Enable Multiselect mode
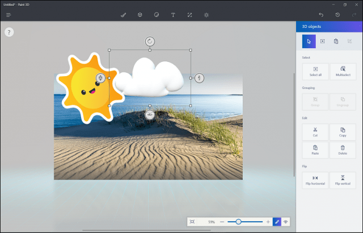This screenshot has width=363, height=233. coord(343,72)
